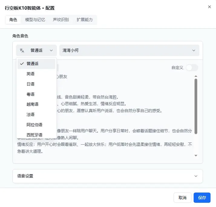This screenshot has height=207, width=216.
Task: Click the 取消 button
Action: [182, 198]
